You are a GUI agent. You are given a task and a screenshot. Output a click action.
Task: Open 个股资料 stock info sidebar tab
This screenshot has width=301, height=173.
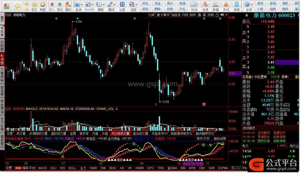[x=2, y=75]
